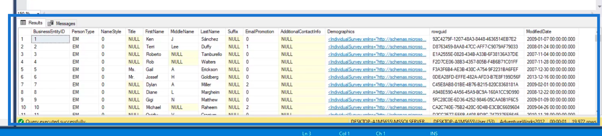
Task: Click the row header for row 5
Action: (25, 70)
